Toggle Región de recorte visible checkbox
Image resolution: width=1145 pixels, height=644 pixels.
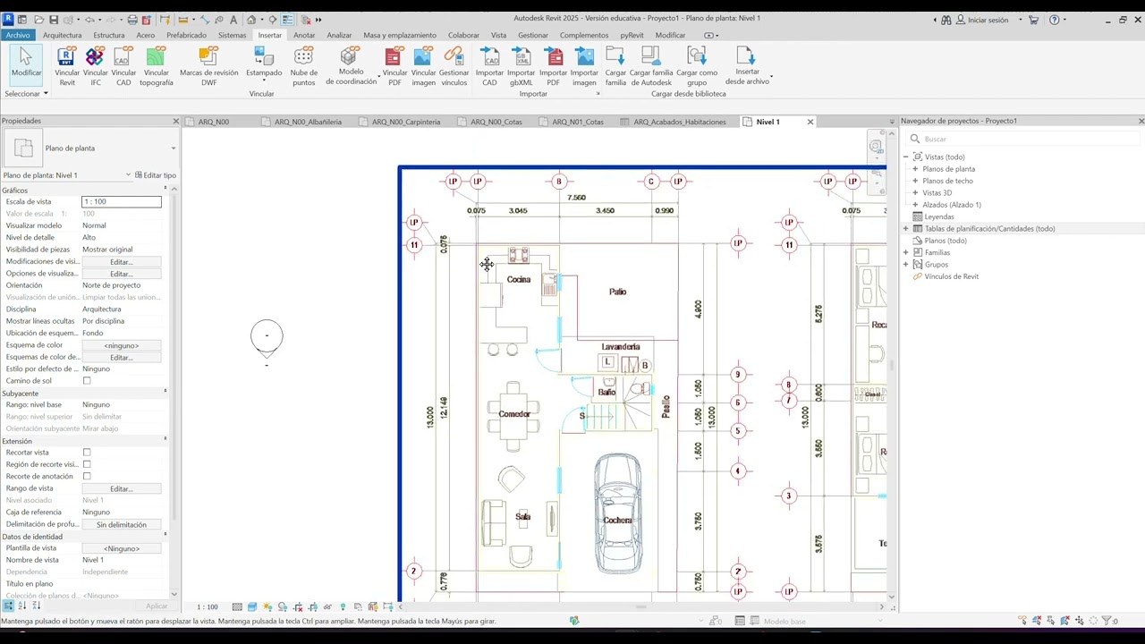[x=87, y=464]
